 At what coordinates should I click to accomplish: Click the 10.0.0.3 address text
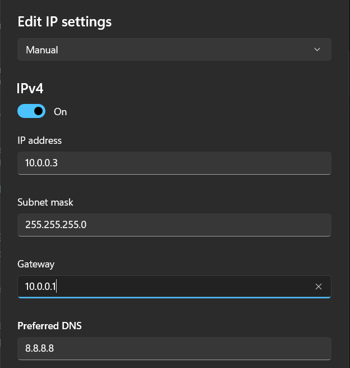[x=42, y=163]
